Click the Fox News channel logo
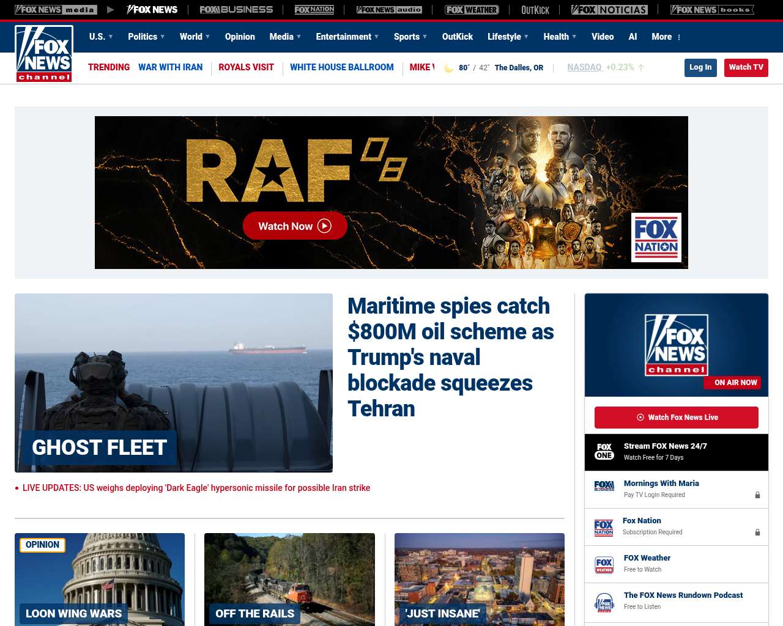This screenshot has height=626, width=783. tap(44, 54)
